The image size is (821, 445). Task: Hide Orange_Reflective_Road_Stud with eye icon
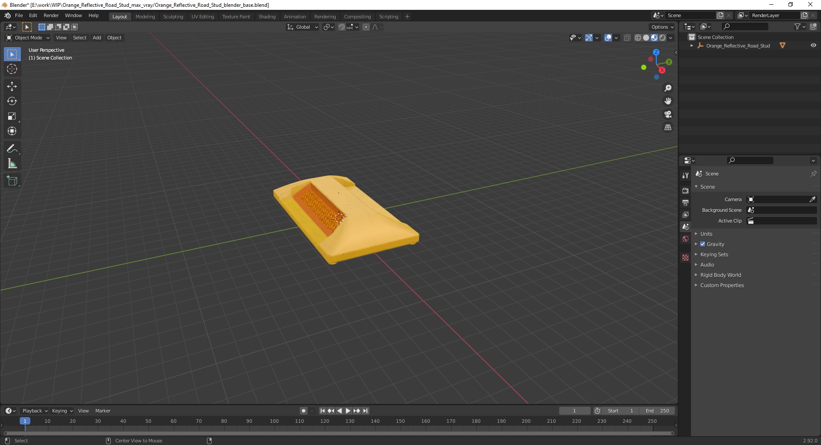[813, 45]
